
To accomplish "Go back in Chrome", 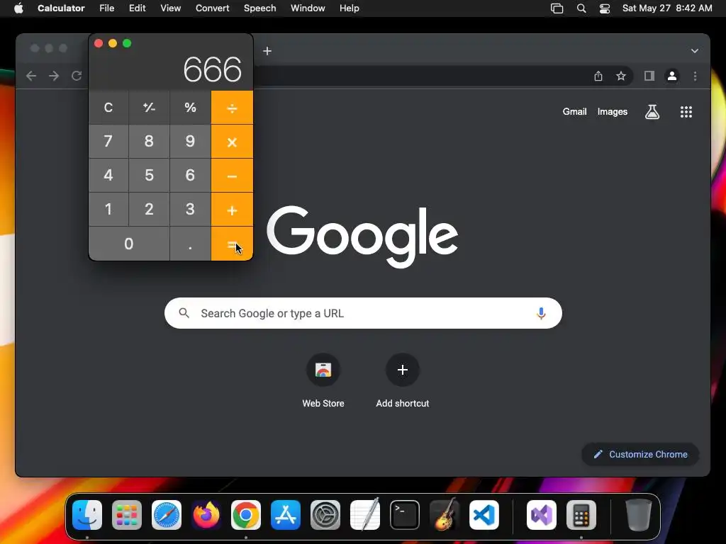I will coord(31,76).
